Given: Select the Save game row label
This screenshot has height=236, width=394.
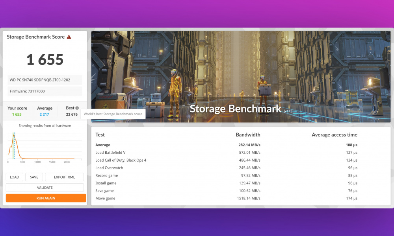Looking at the screenshot, I should [104, 191].
